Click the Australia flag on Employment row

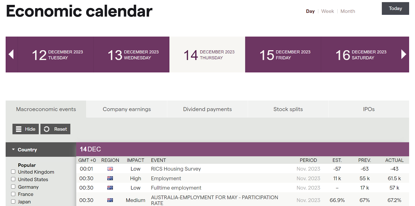point(110,178)
